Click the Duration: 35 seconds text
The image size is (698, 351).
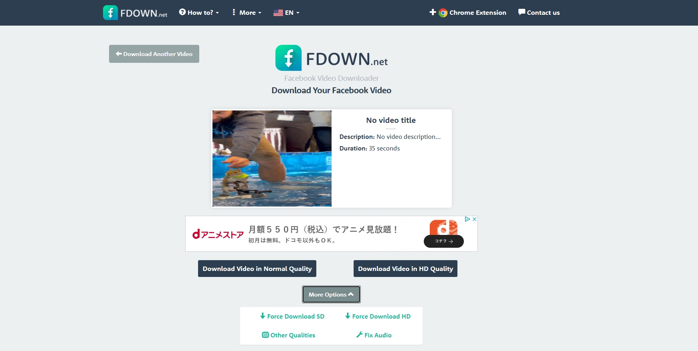(370, 148)
